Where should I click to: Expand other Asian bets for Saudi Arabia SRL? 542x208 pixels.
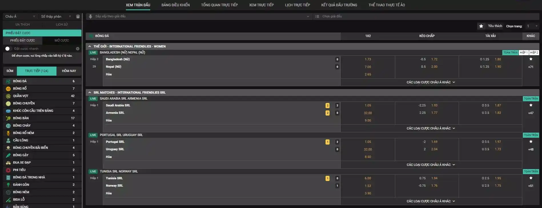[431, 128]
